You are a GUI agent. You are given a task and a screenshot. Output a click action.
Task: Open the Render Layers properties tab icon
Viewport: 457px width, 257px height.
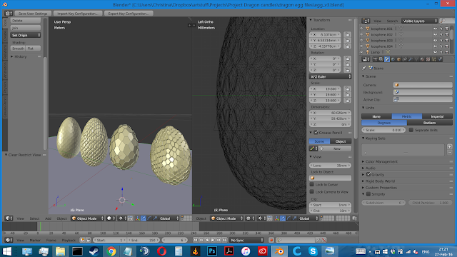click(x=381, y=59)
